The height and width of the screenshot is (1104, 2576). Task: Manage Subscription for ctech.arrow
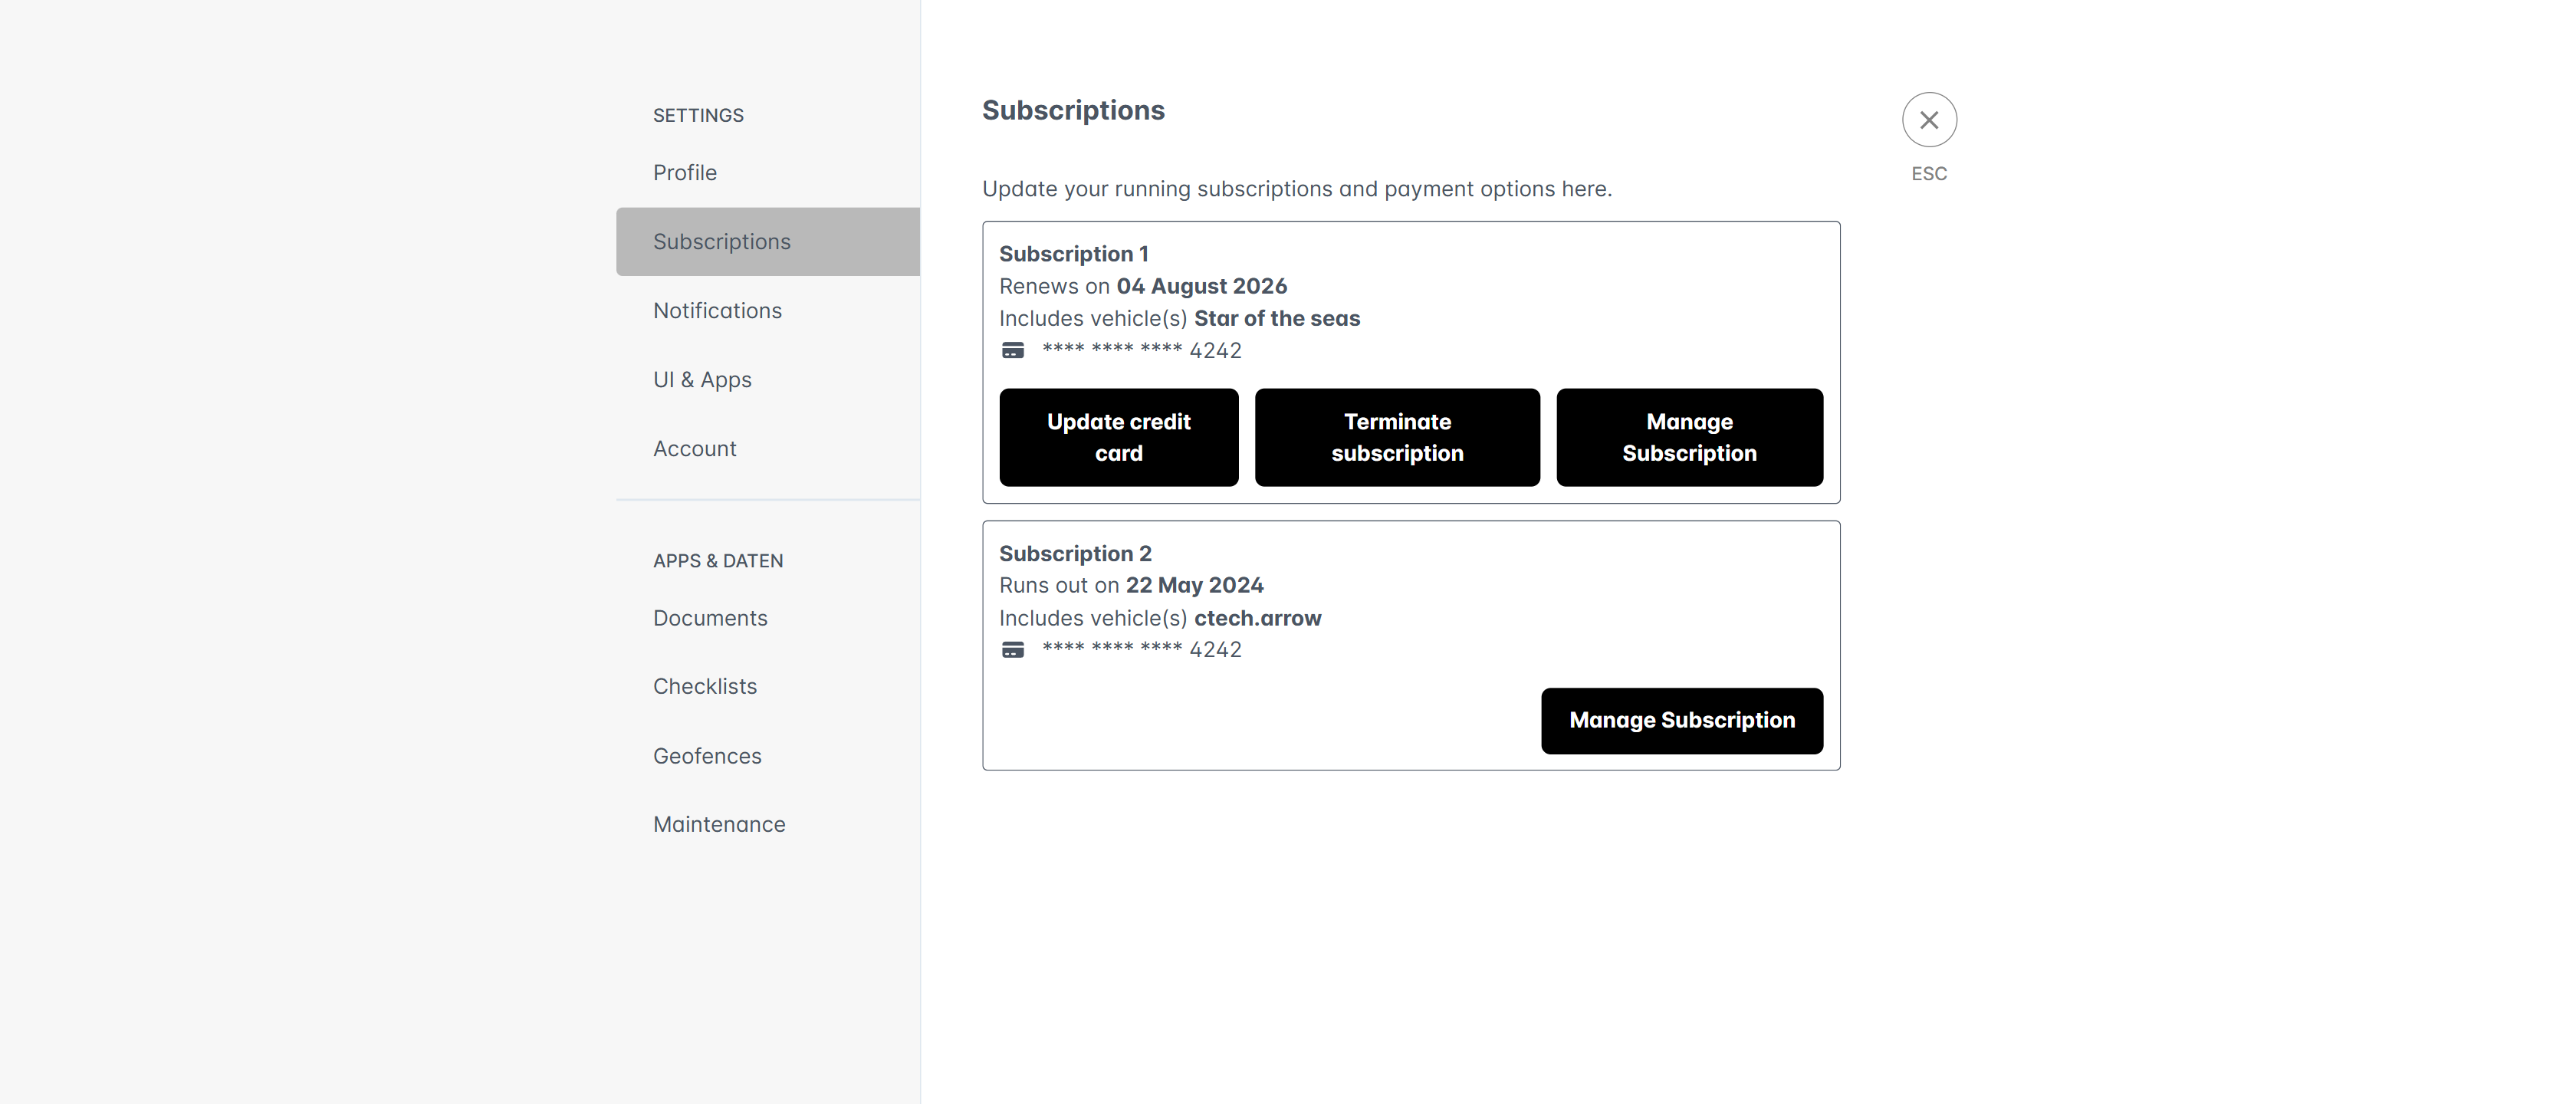coord(1681,720)
